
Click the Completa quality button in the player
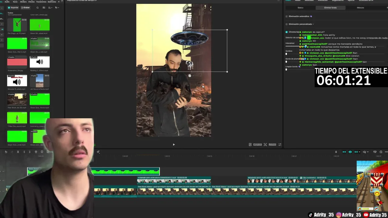click(257, 145)
